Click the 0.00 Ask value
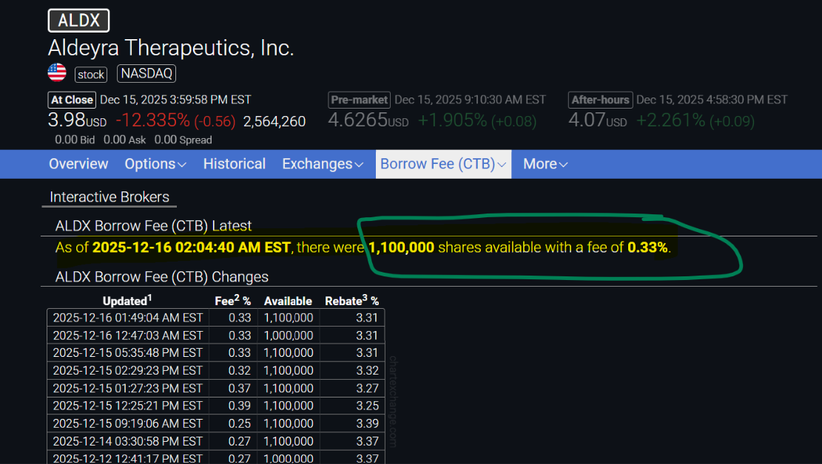This screenshot has height=464, width=822. coord(124,140)
